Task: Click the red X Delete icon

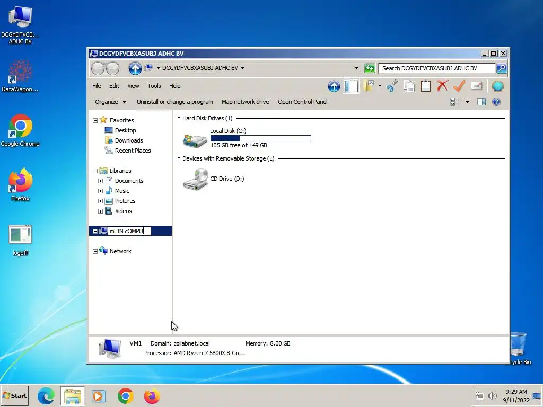Action: point(442,86)
